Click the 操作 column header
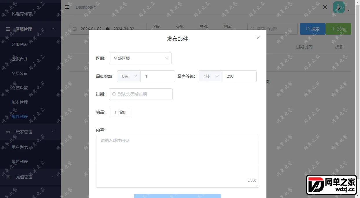This screenshot has height=198, width=360. tap(339, 47)
